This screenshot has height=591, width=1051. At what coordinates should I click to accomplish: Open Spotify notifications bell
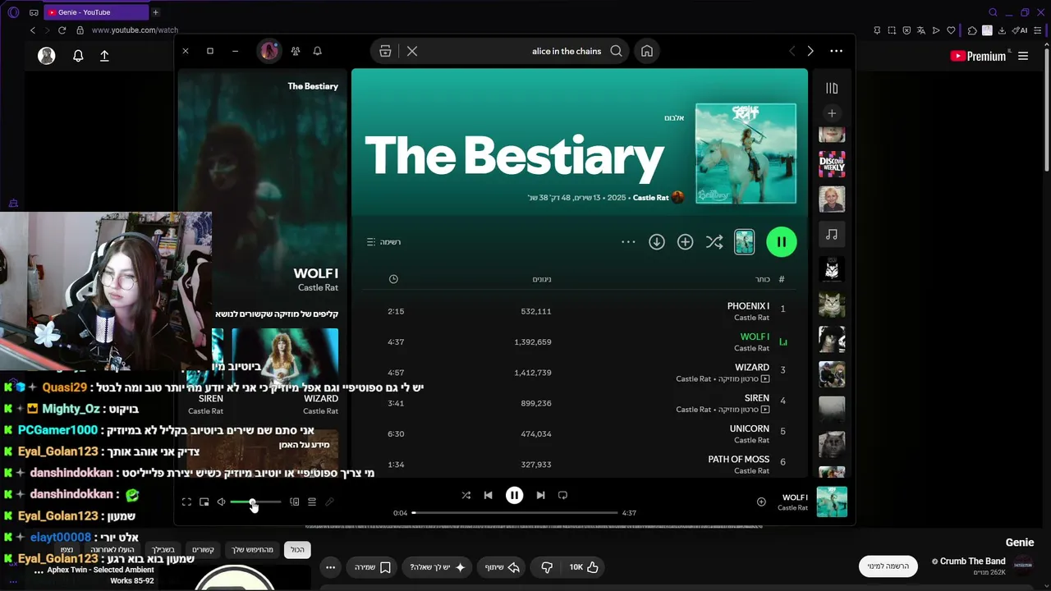pos(317,51)
